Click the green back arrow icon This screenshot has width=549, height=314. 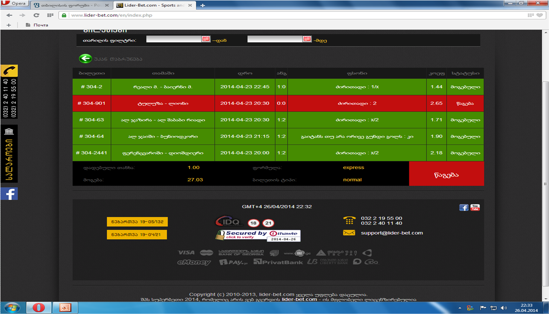point(85,59)
